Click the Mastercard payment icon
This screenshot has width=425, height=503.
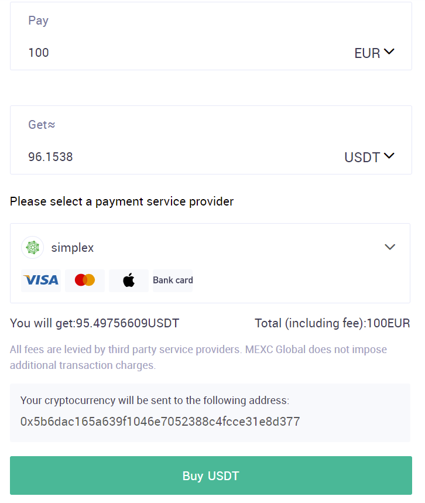tap(85, 280)
